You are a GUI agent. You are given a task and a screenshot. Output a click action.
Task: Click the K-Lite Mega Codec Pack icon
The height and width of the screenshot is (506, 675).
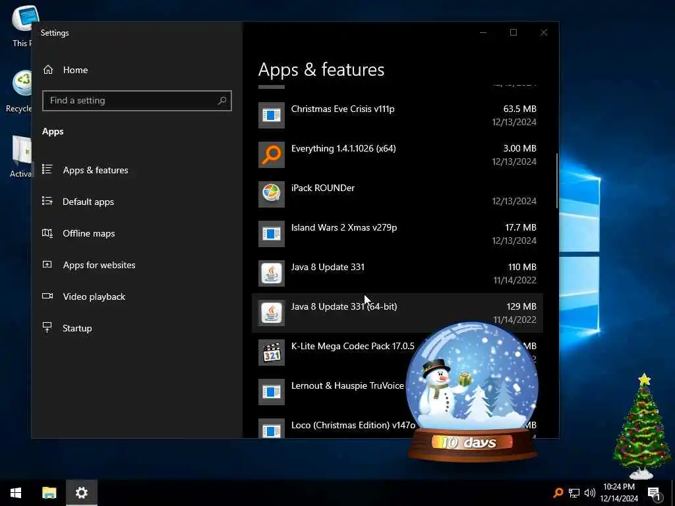(271, 352)
